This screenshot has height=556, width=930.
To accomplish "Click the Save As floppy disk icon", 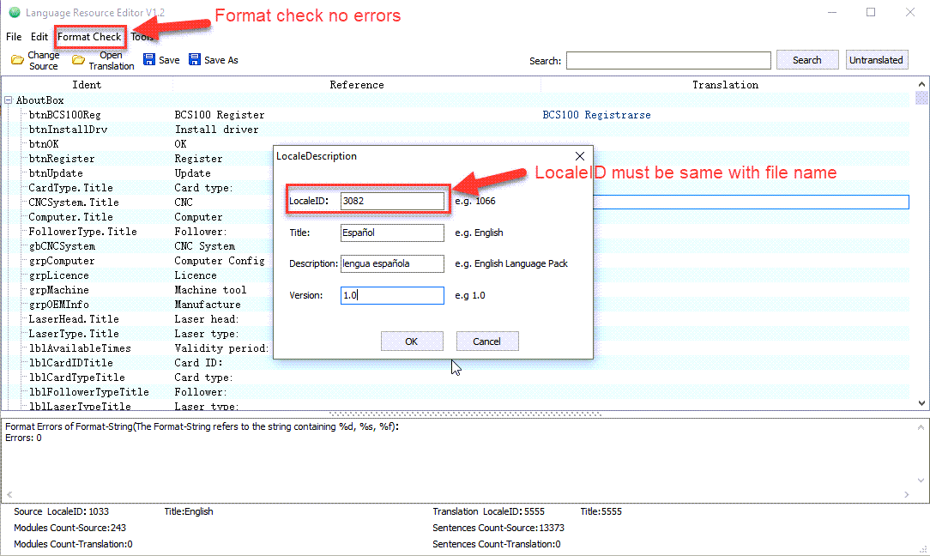I will (195, 59).
